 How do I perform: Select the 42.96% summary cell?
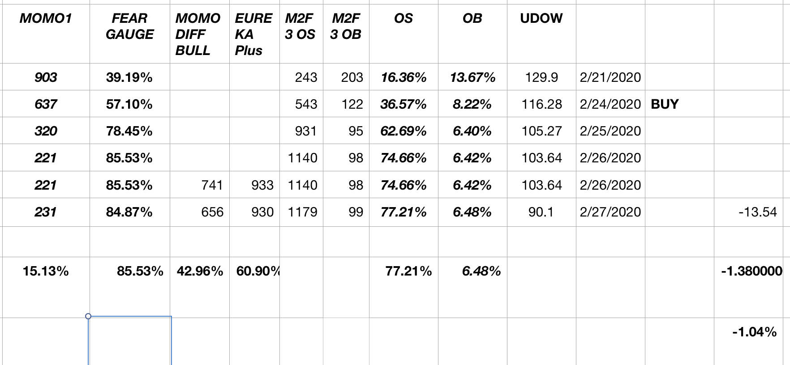point(200,271)
